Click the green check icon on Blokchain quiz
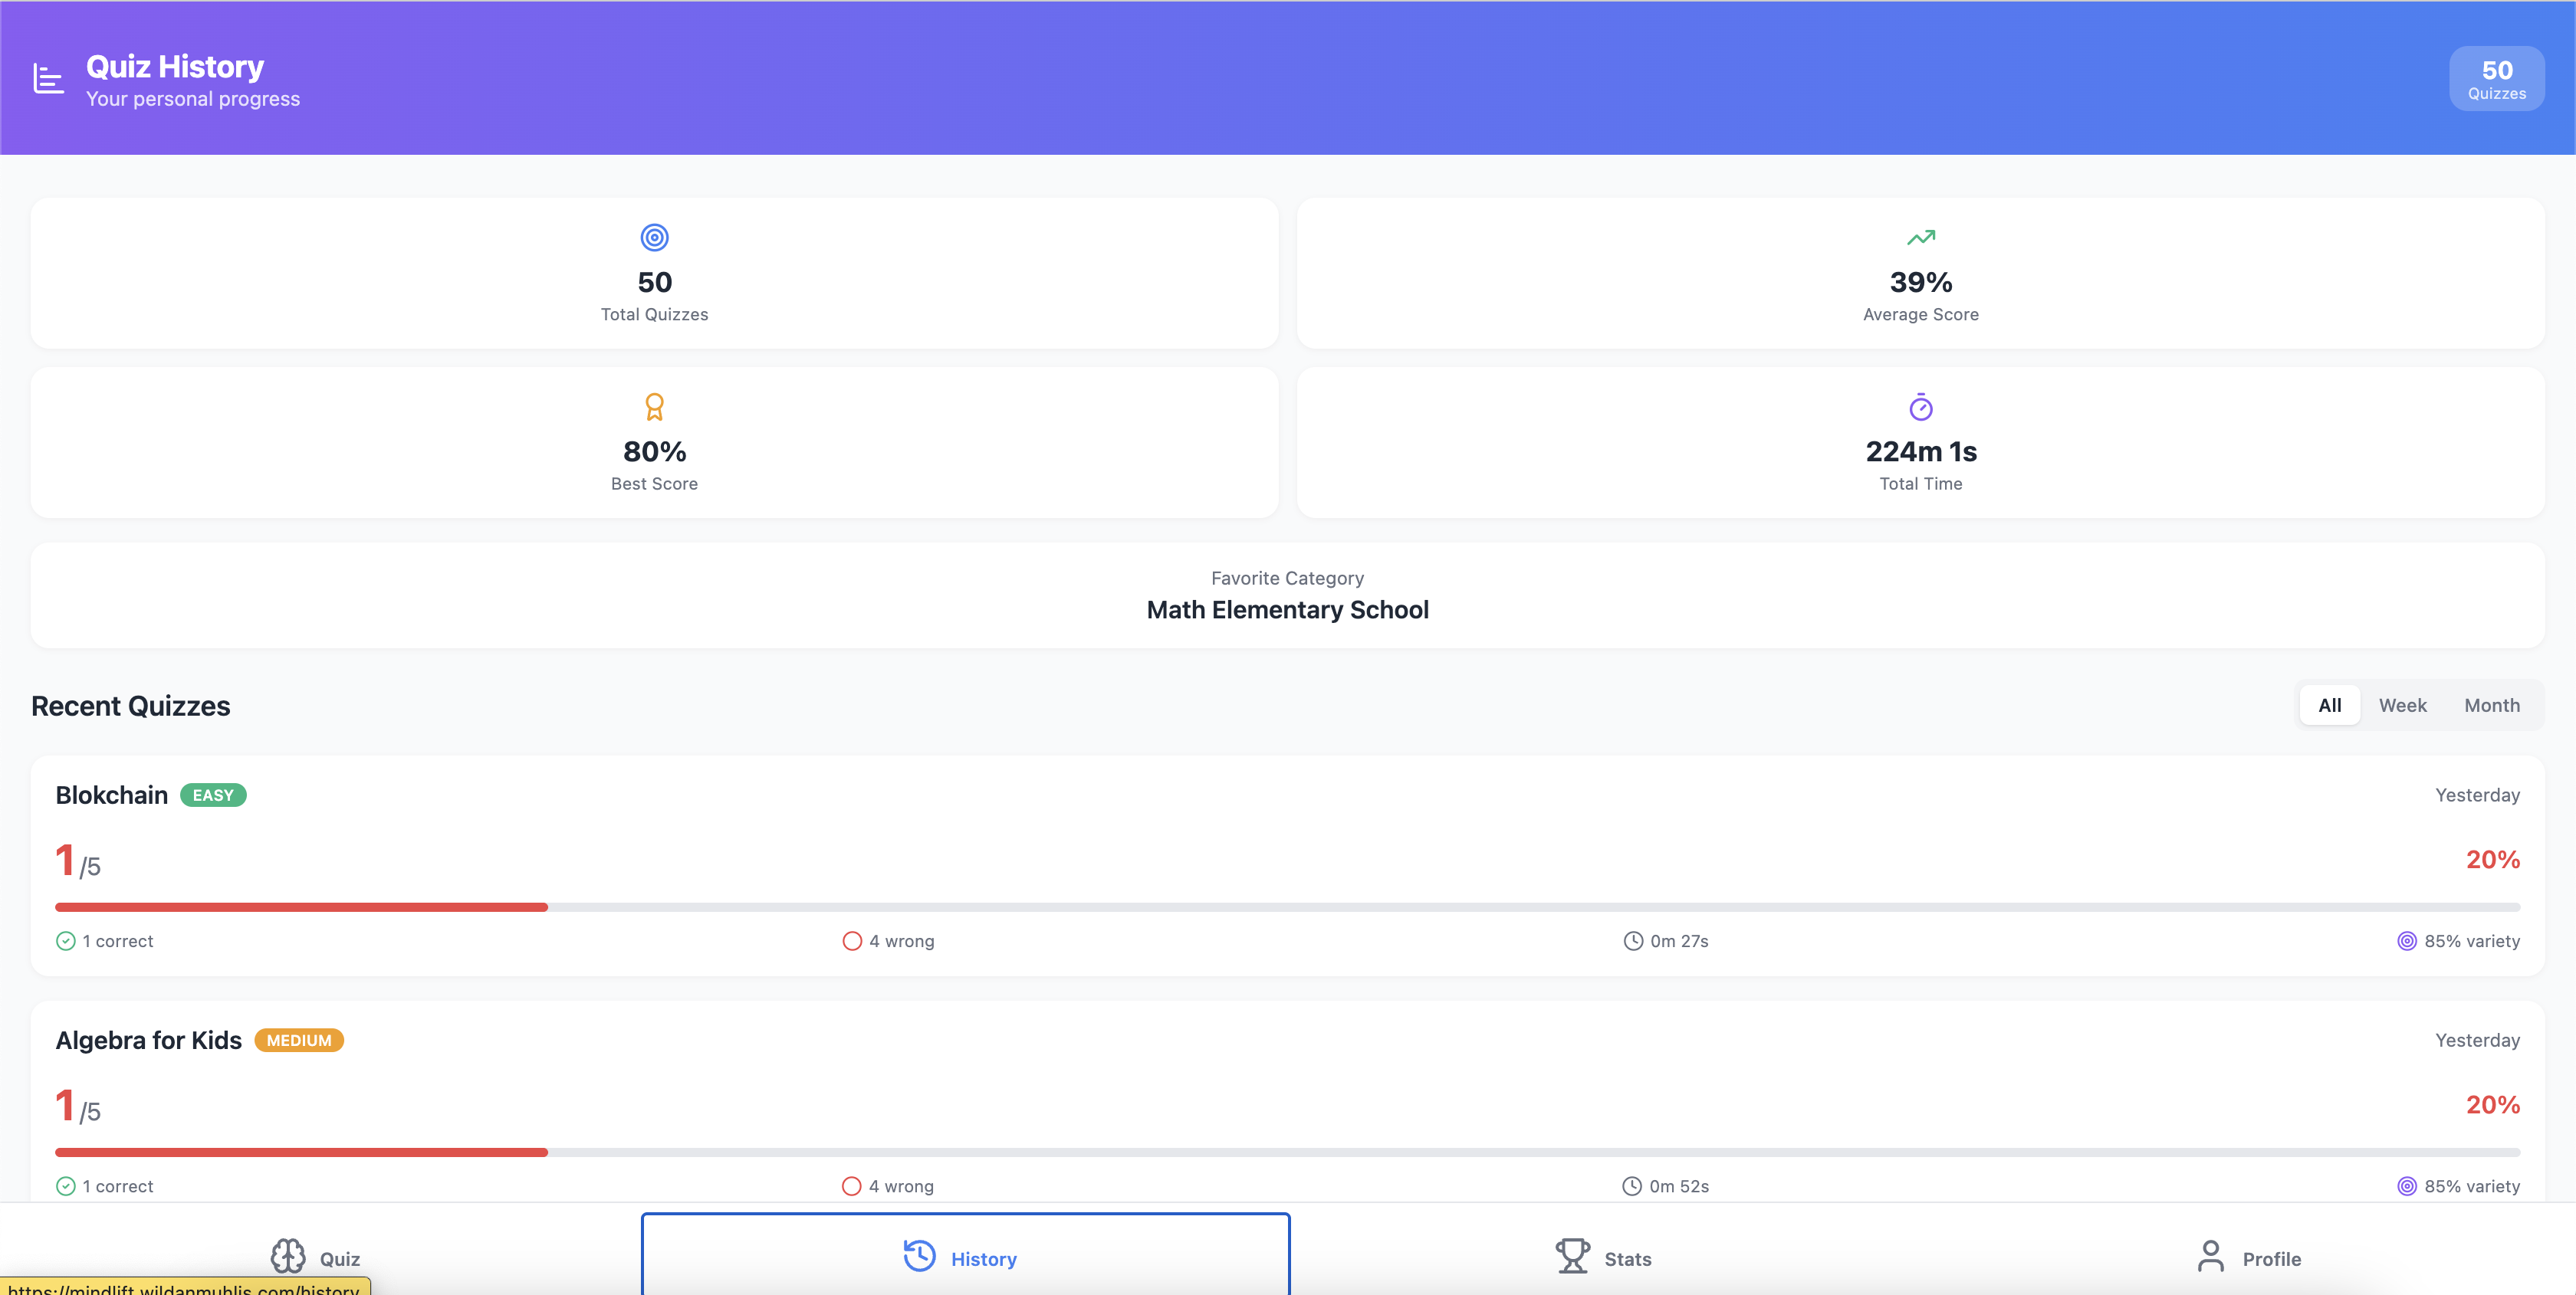2576x1295 pixels. coord(66,940)
